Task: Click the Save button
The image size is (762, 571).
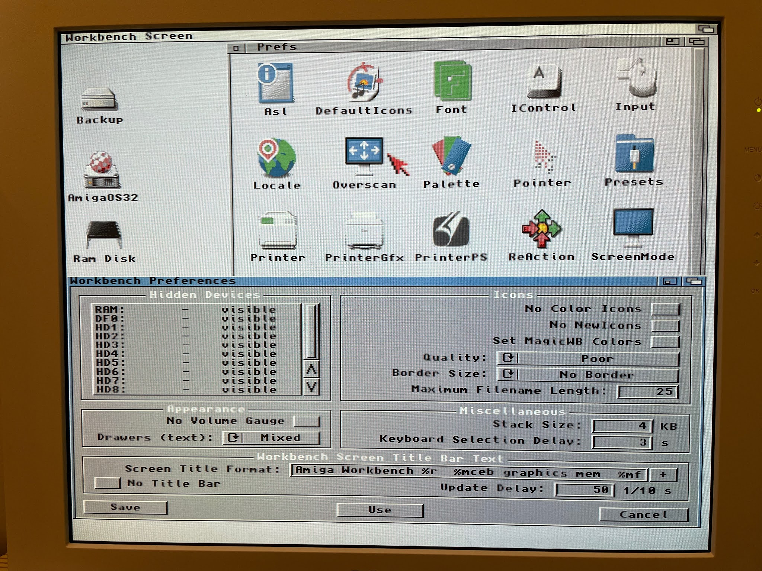Action: point(125,507)
